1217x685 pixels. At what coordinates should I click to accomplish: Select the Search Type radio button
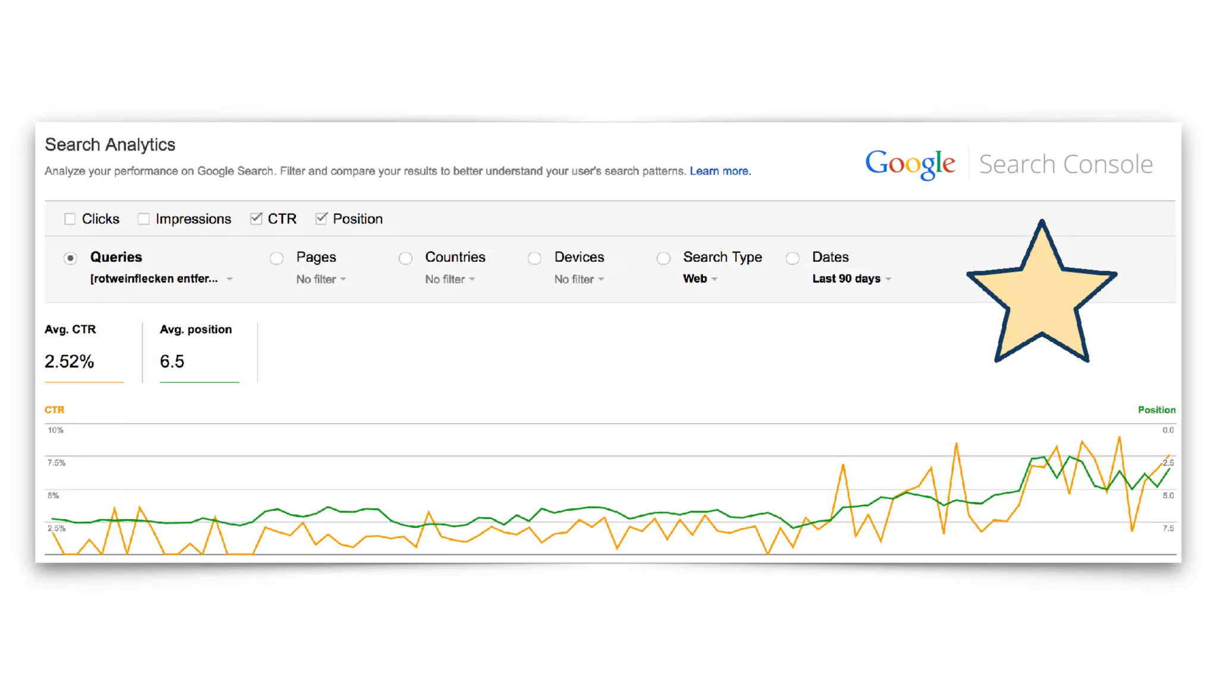[663, 258]
